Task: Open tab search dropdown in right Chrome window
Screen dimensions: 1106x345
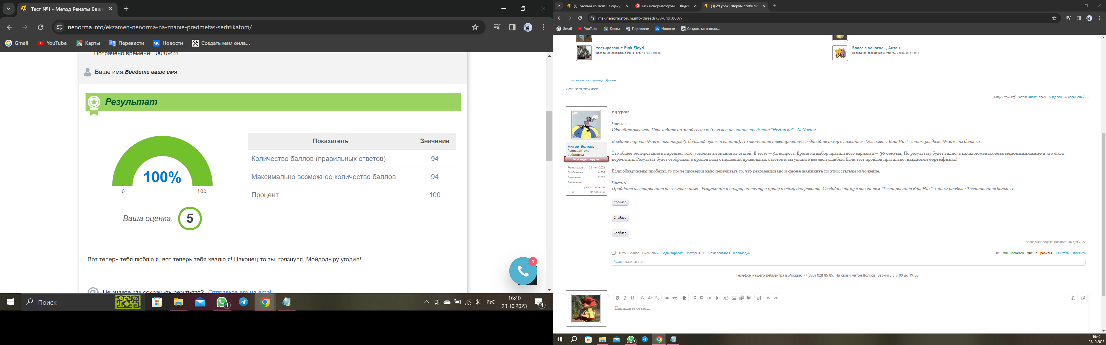Action: point(558,6)
